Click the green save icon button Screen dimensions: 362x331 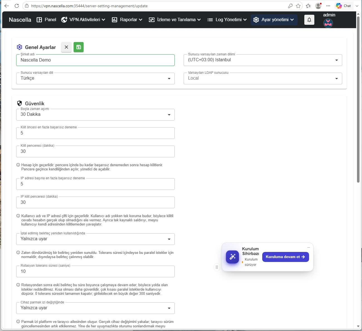[79, 47]
